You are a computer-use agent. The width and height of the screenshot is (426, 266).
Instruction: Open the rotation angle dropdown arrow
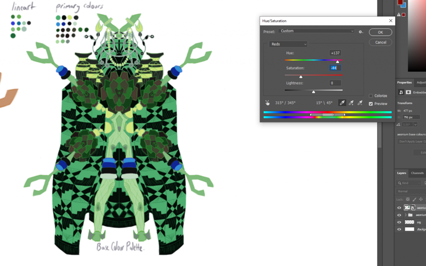pos(416,124)
